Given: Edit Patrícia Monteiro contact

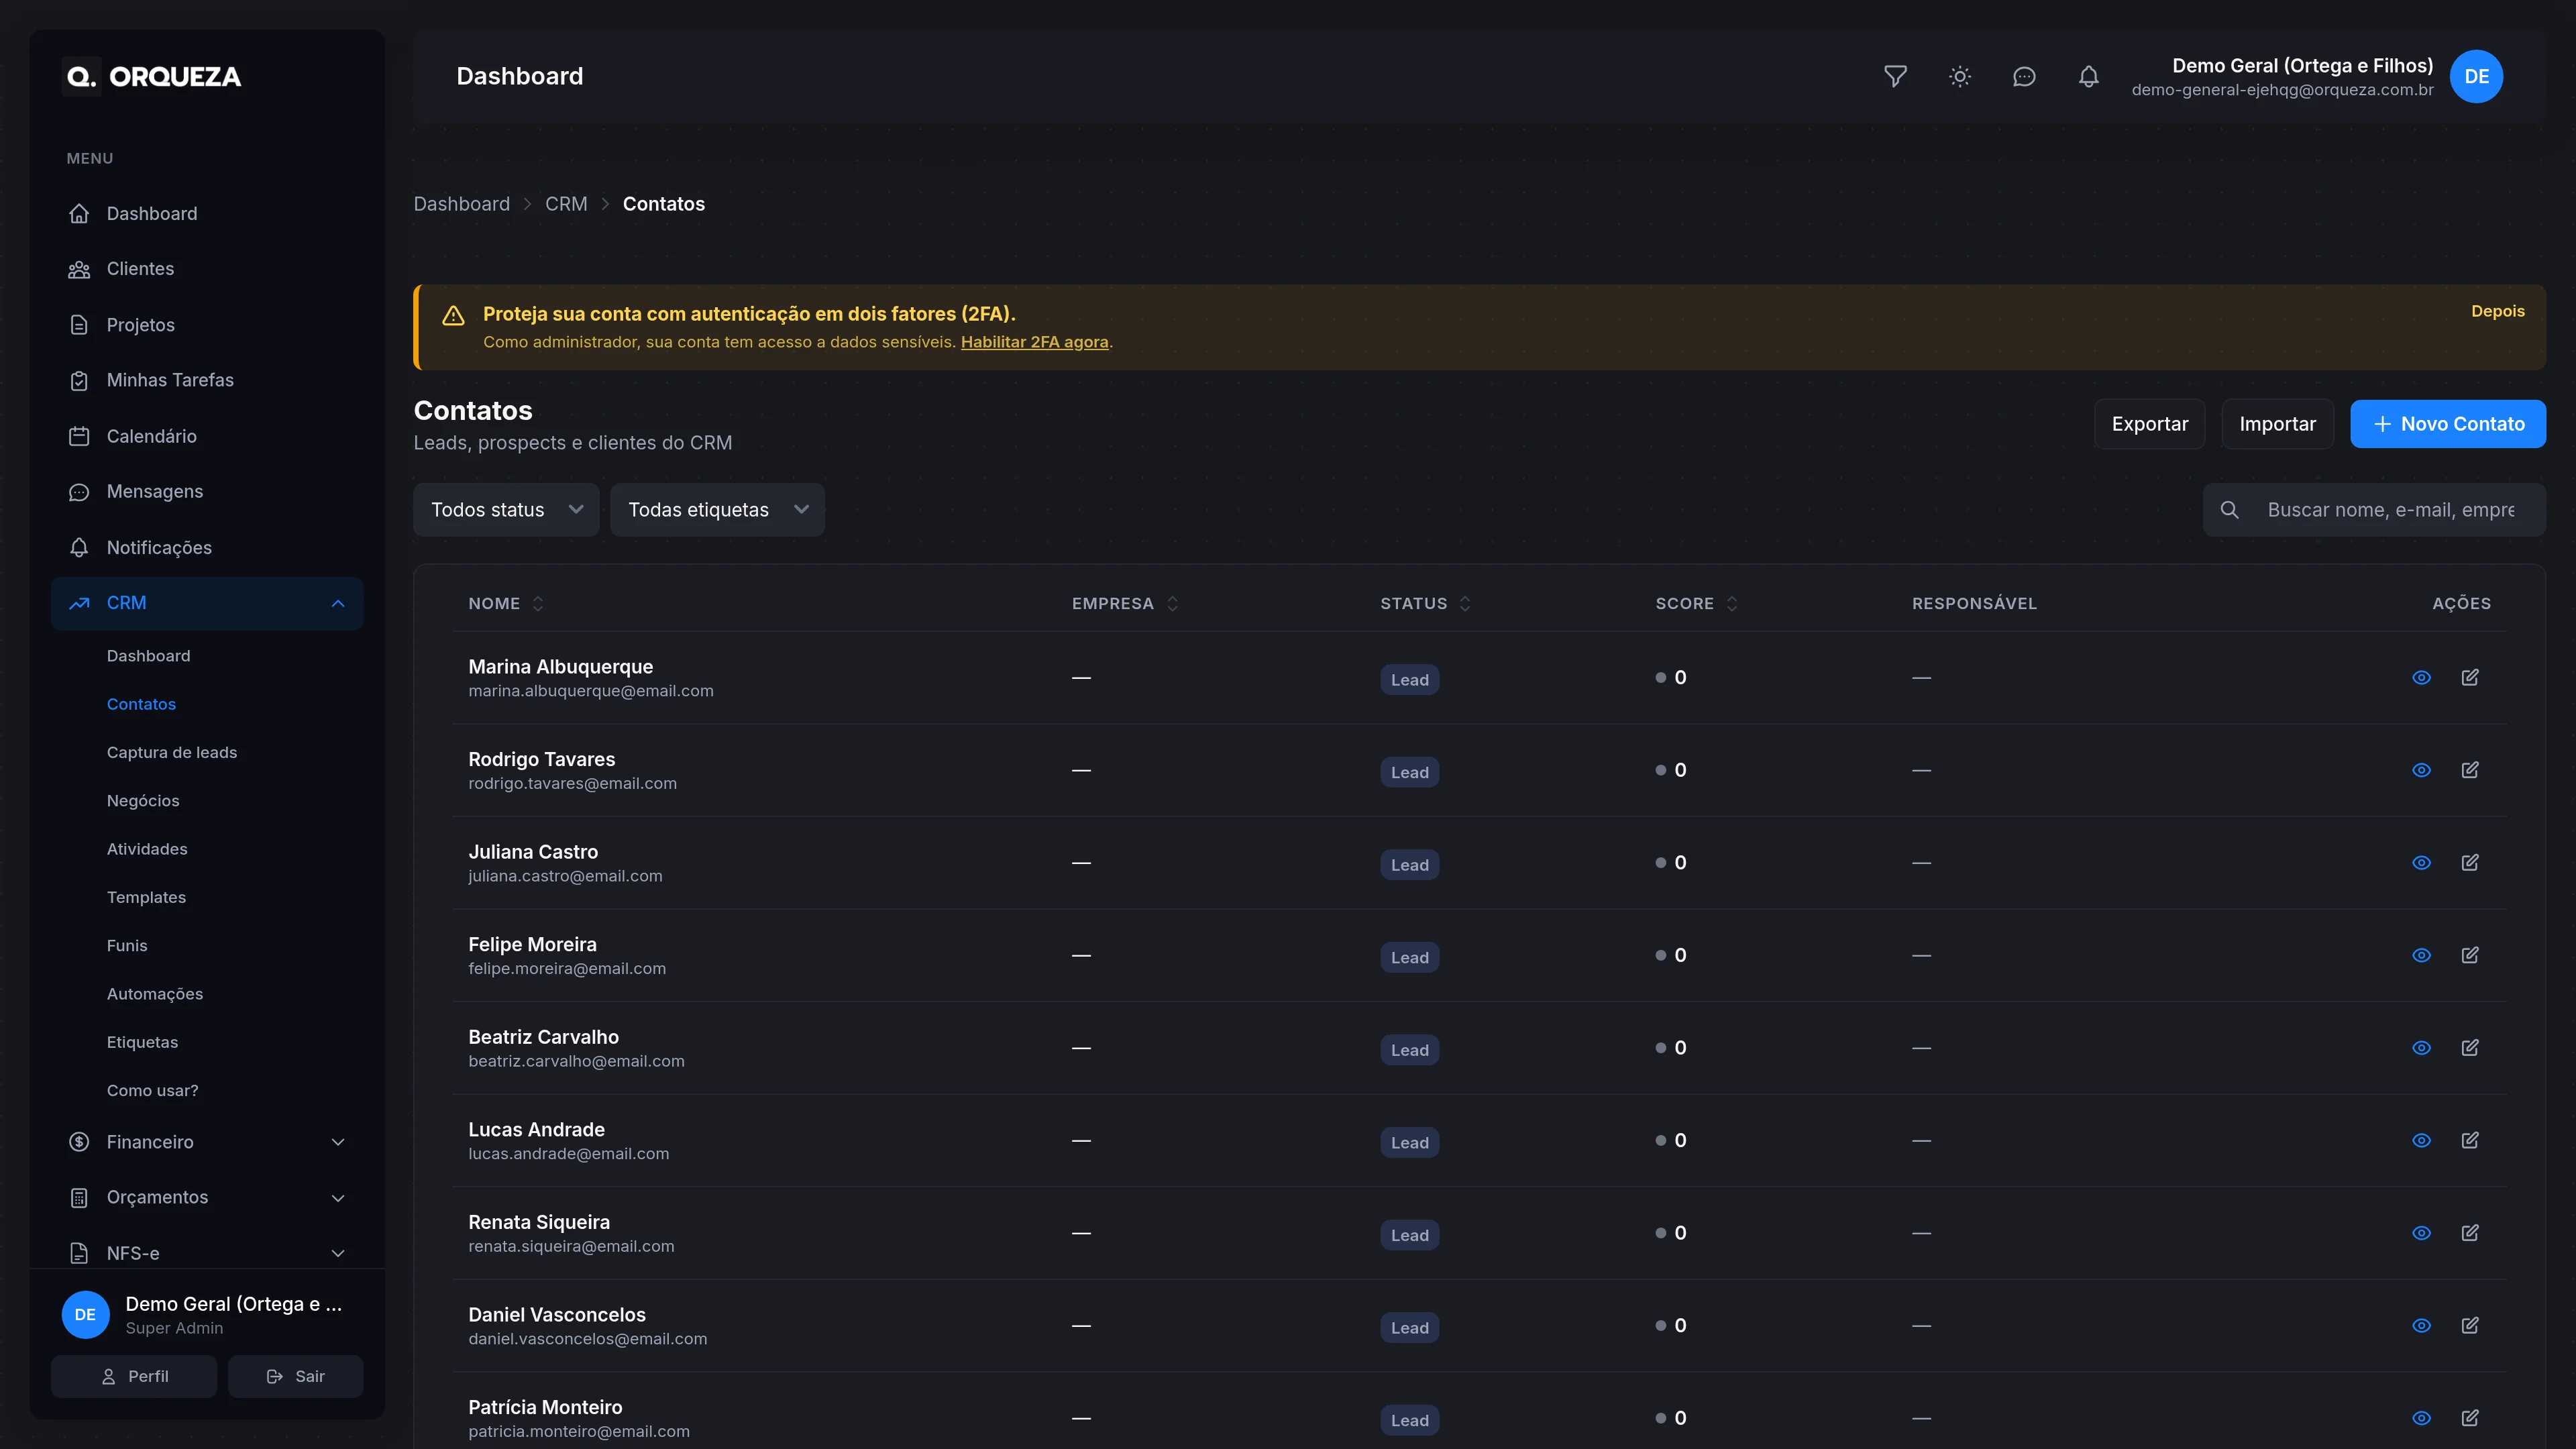Looking at the screenshot, I should coord(2470,1418).
